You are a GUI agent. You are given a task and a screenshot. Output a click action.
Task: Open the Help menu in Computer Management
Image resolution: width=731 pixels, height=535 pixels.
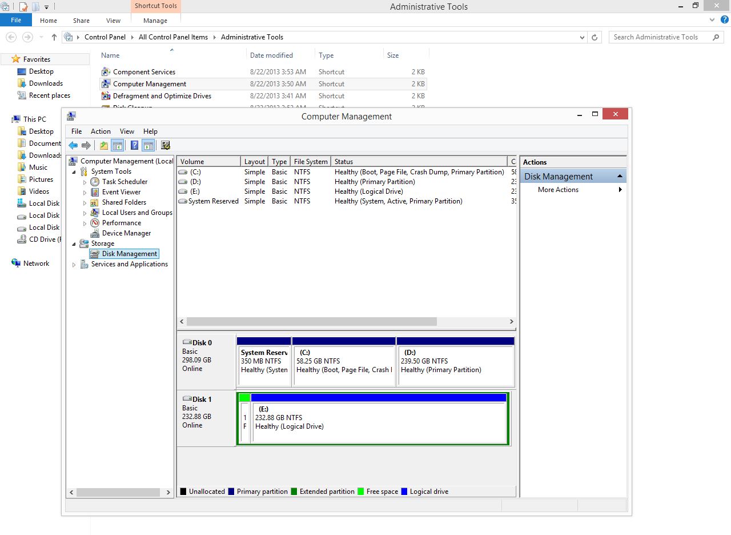point(150,131)
